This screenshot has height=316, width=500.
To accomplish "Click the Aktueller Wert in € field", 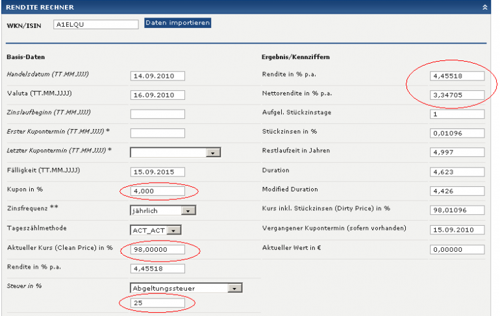I will [457, 249].
